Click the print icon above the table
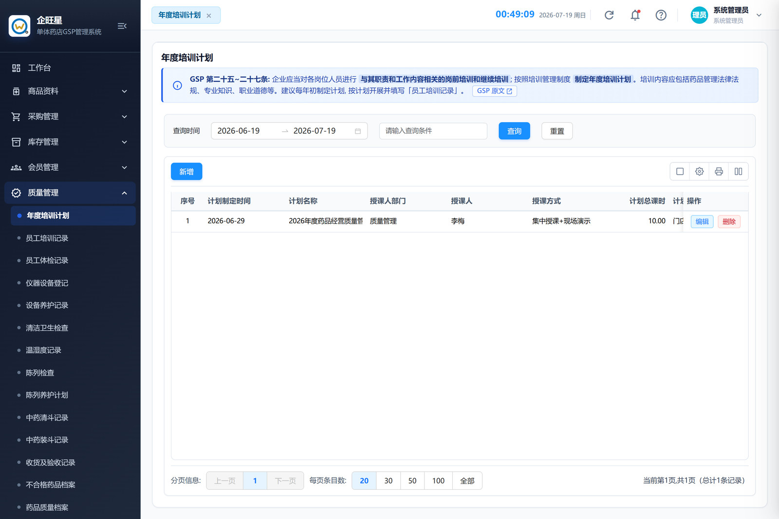The width and height of the screenshot is (779, 519). click(719, 171)
